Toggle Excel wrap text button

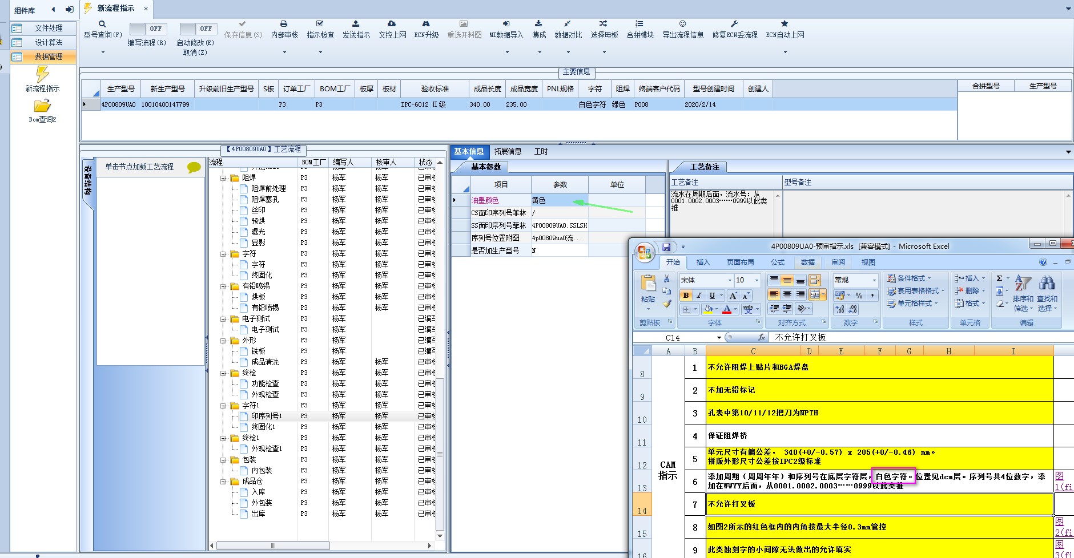815,280
